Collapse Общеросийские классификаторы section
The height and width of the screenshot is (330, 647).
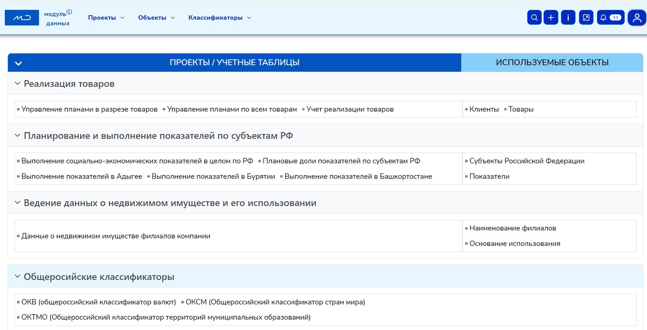pyautogui.click(x=17, y=276)
